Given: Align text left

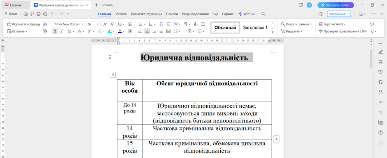Looking at the screenshot, I should 140,31.
